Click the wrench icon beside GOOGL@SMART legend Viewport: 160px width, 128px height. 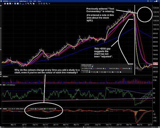click(93, 65)
